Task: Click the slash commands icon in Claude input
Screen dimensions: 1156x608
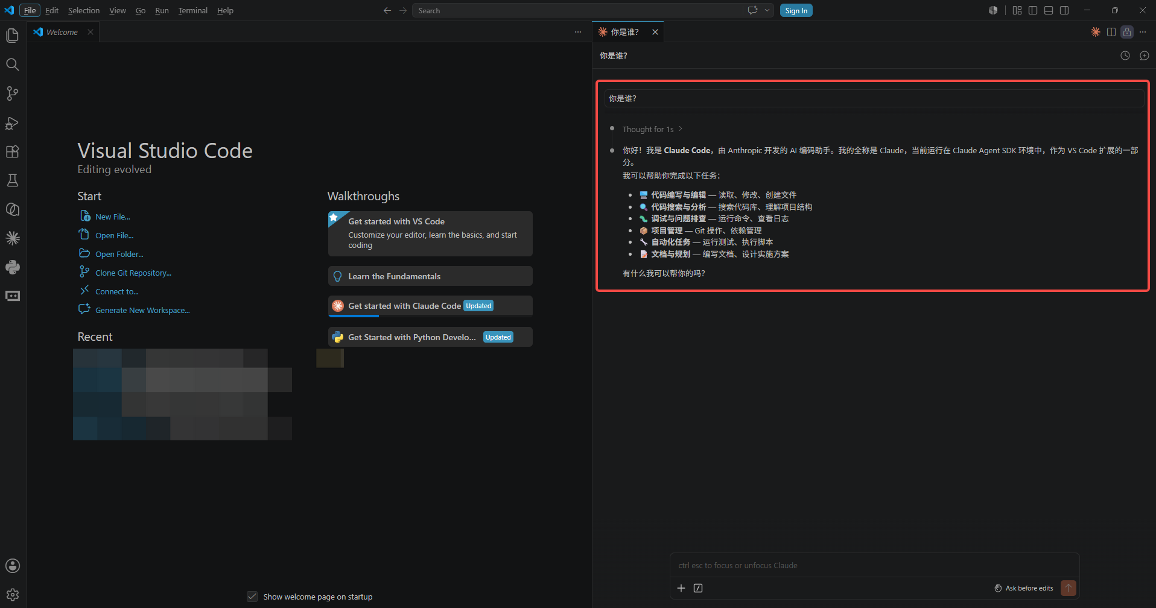Action: (x=698, y=588)
